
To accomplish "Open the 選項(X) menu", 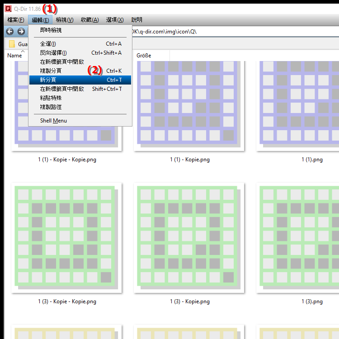I will click(x=115, y=20).
